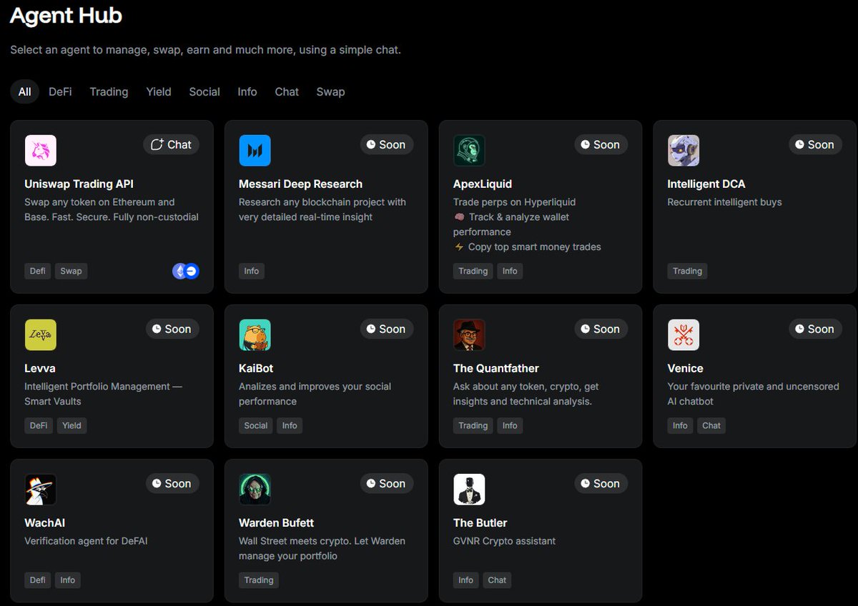The image size is (858, 606).
Task: Click the Soon badge on Messari Deep Research
Action: point(386,144)
